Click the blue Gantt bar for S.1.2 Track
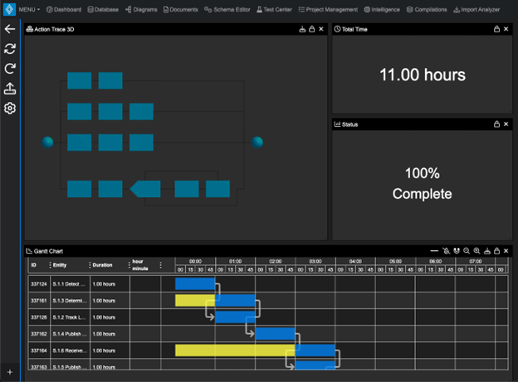This screenshot has height=382, width=518. click(235, 317)
